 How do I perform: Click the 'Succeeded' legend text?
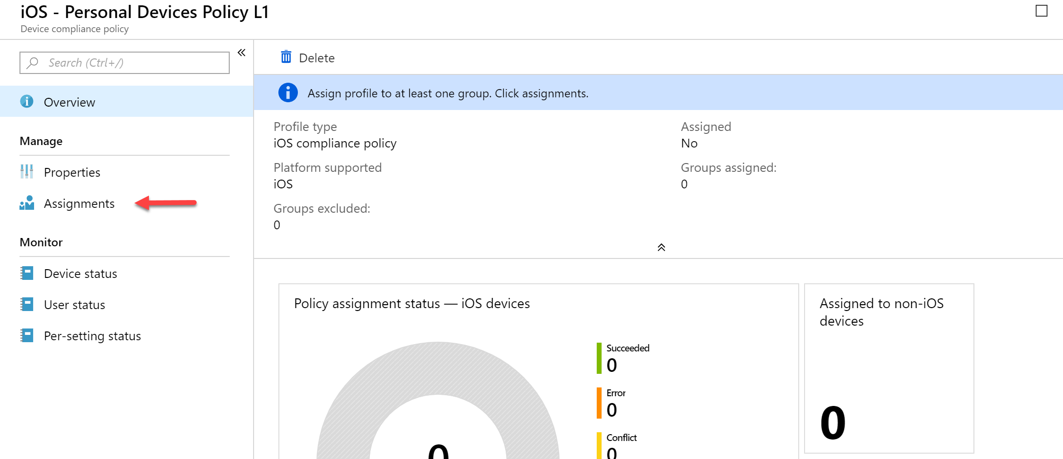(628, 348)
